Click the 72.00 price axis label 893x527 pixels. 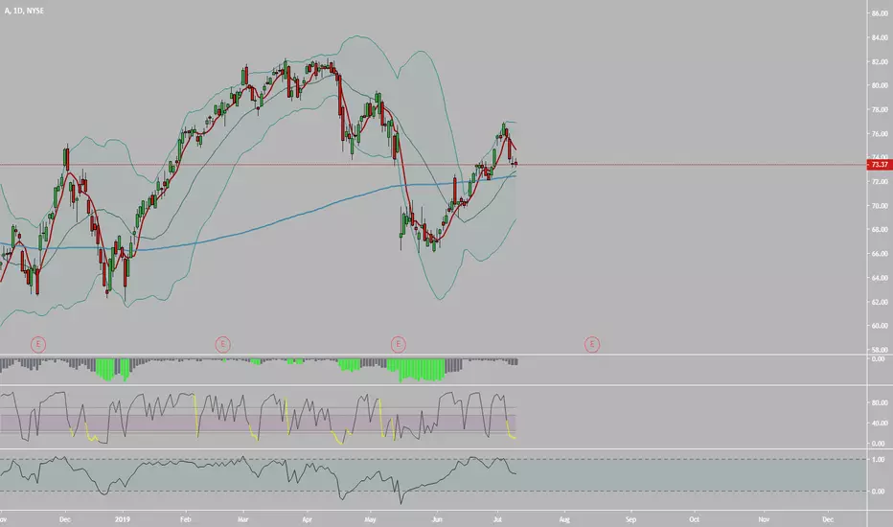point(880,182)
